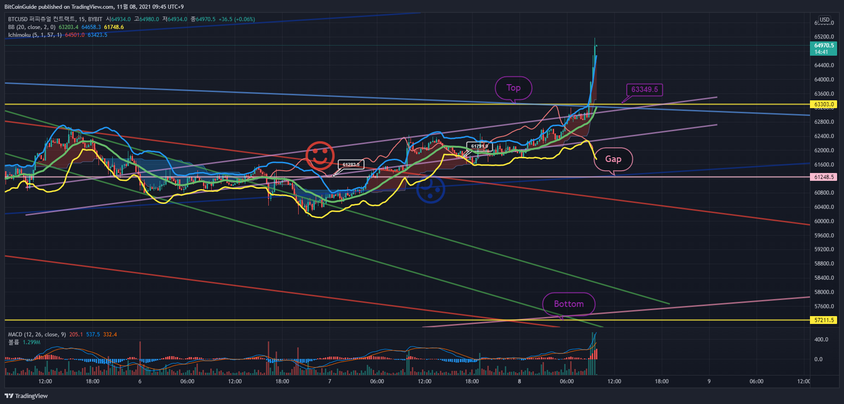Click the 332.4 MACD signal value
Screen dimensions: 844x404
coord(110,335)
